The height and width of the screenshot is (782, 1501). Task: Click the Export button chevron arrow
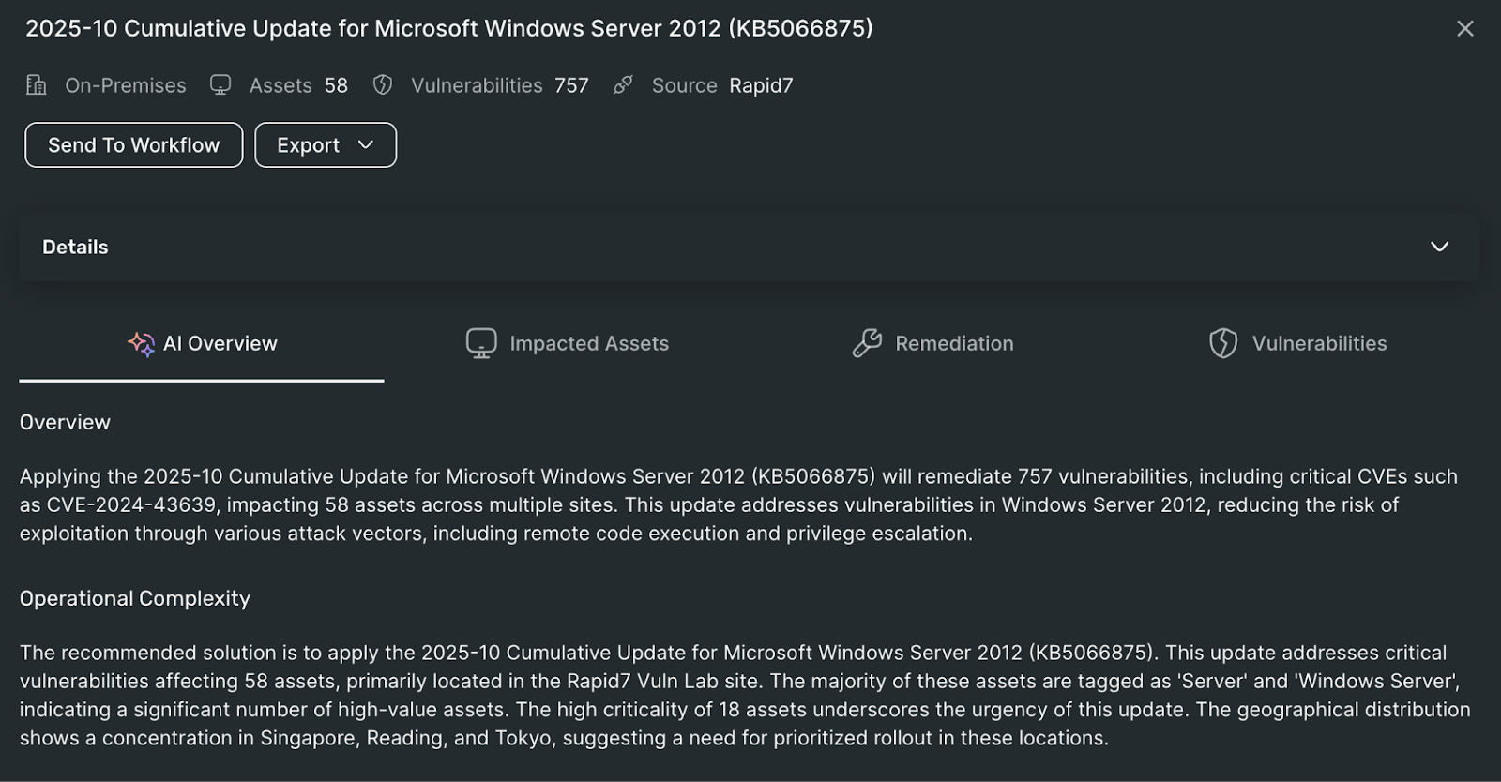click(x=366, y=144)
